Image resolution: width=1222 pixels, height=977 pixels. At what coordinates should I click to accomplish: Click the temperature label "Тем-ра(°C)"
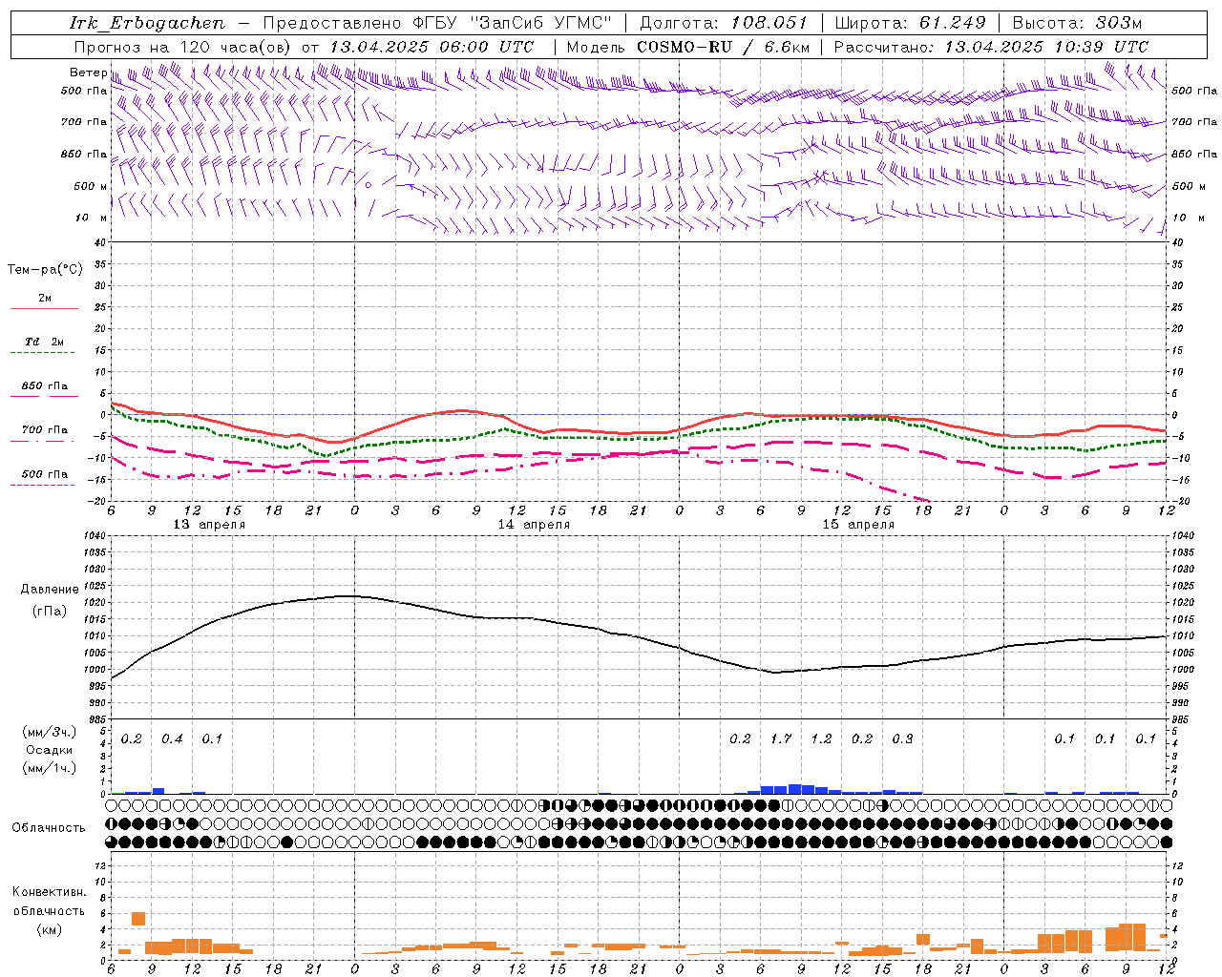[x=45, y=270]
